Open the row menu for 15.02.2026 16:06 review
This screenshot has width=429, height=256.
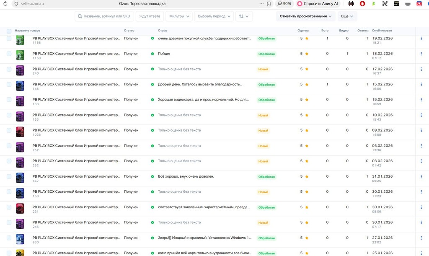point(421,85)
